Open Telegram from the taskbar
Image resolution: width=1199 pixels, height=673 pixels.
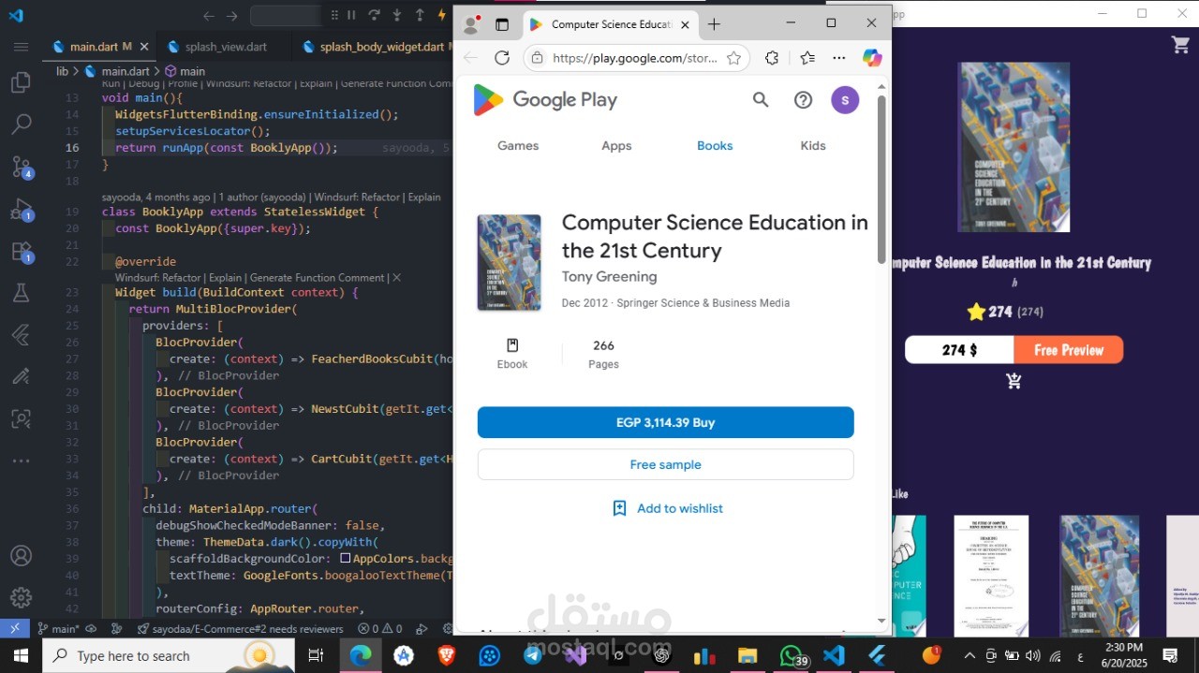coord(533,655)
